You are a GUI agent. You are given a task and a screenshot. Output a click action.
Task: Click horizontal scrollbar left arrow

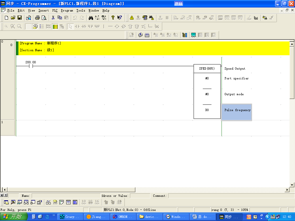click(5, 190)
